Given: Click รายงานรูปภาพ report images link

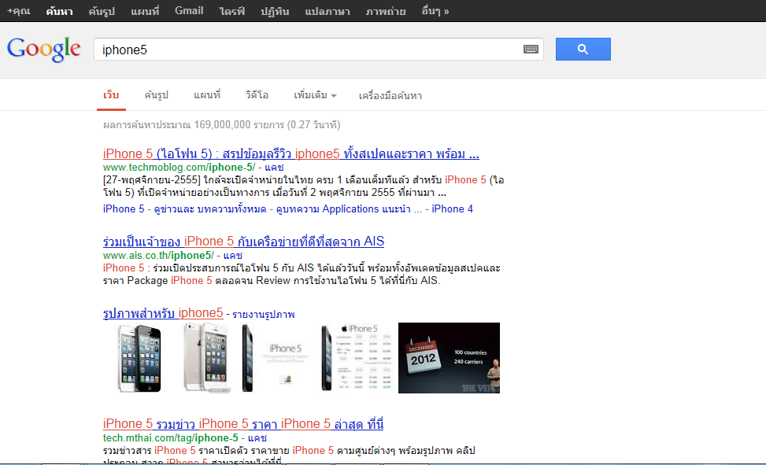Looking at the screenshot, I should [x=263, y=314].
